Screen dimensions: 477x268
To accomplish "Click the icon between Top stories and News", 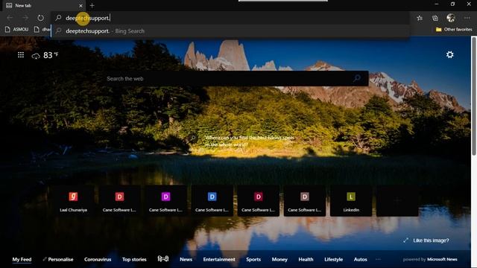I will tap(163, 259).
